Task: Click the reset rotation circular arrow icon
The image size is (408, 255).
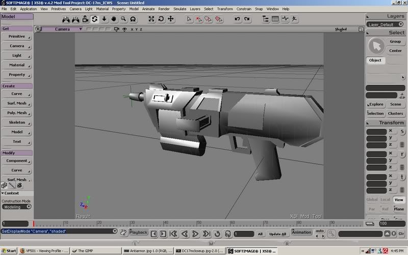Action: (x=161, y=19)
